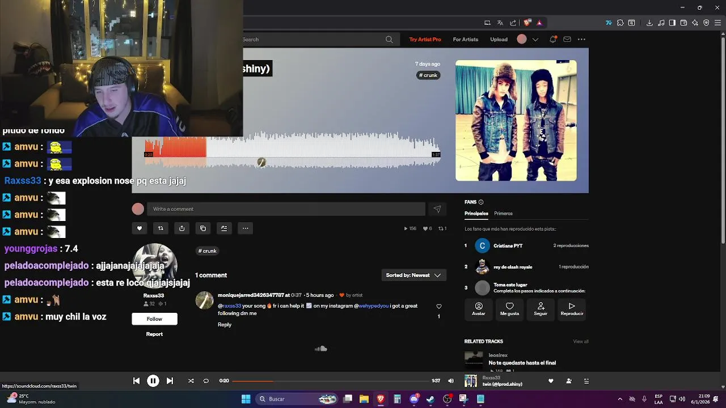Show hidden icons in system tray
Screen dimensions: 726x408
coord(620,399)
